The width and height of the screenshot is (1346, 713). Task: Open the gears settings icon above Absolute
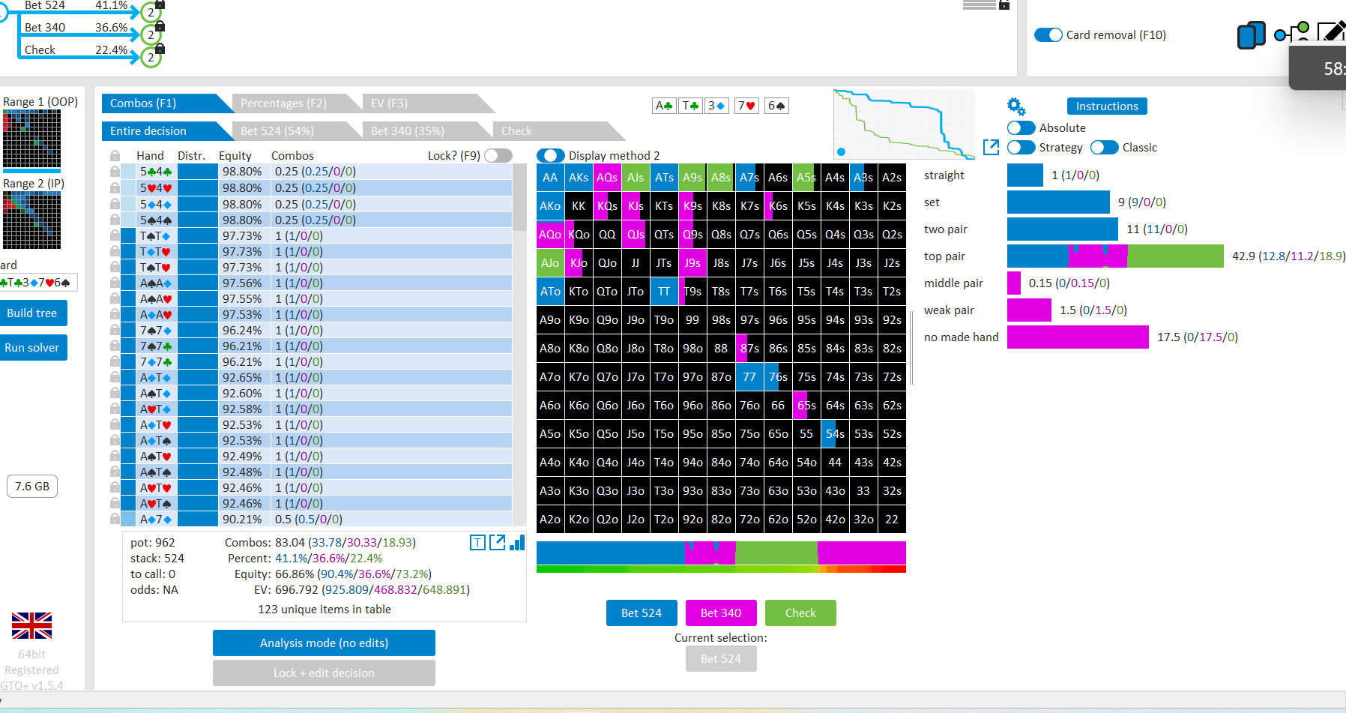(x=1016, y=106)
